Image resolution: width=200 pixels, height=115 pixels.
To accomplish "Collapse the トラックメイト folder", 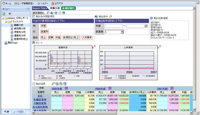I will [x=6, y=22].
